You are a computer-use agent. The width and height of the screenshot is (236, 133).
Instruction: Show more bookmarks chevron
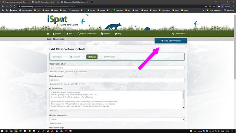coord(204,10)
